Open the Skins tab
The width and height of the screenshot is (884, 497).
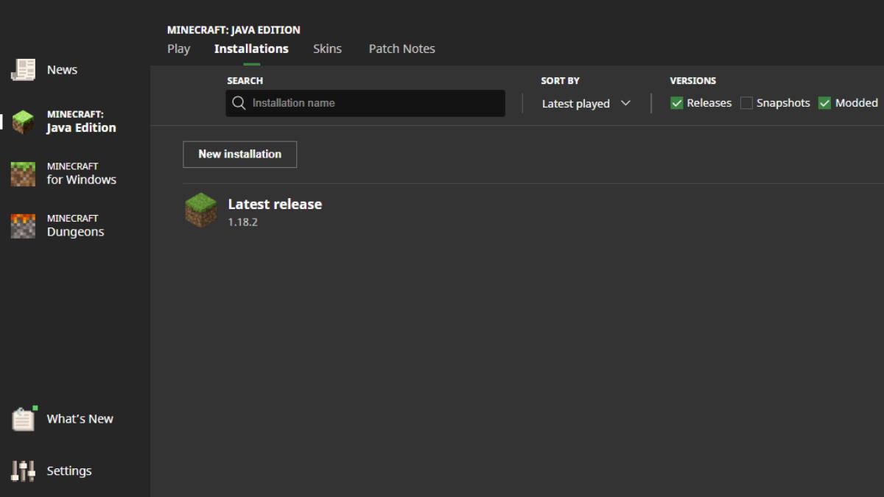327,49
